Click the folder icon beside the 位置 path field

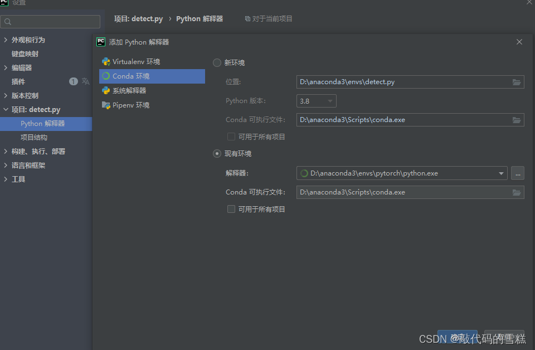pos(516,82)
